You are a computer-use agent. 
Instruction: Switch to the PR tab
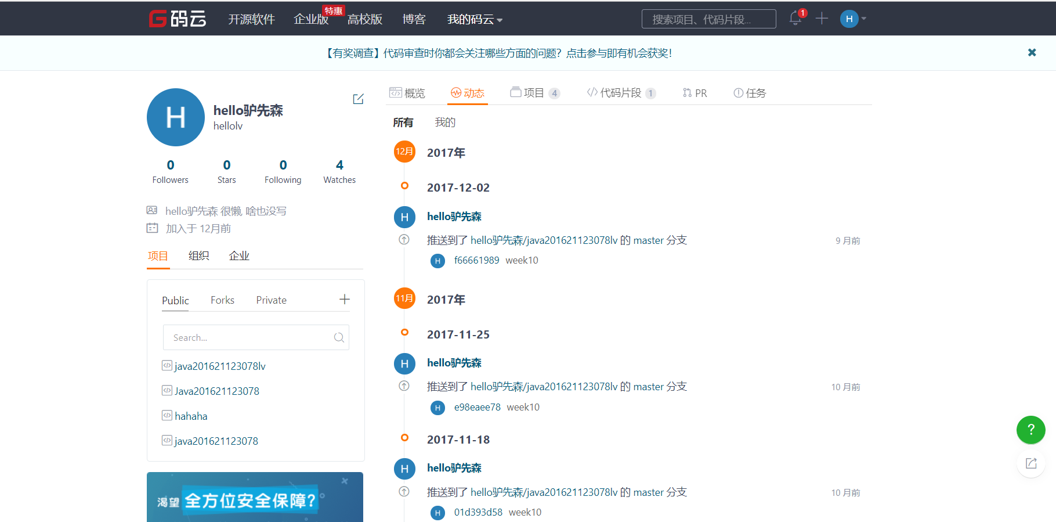[x=695, y=93]
